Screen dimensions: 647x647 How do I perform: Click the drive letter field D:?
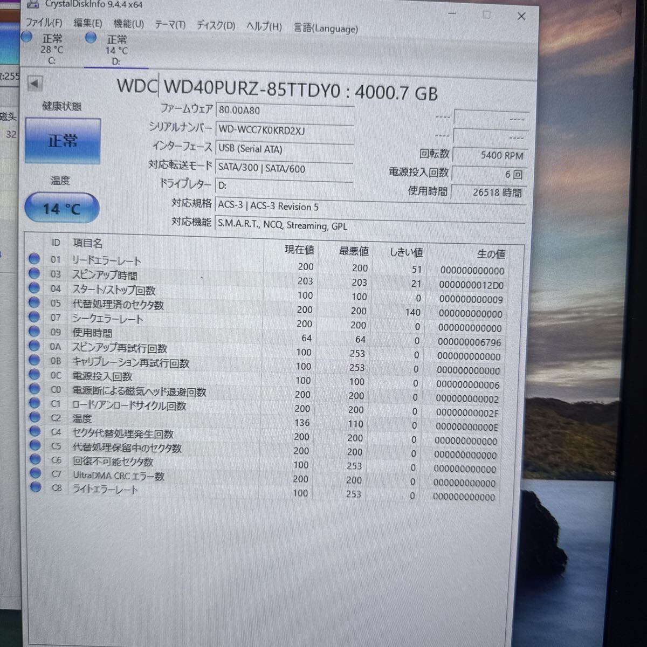[x=284, y=185]
